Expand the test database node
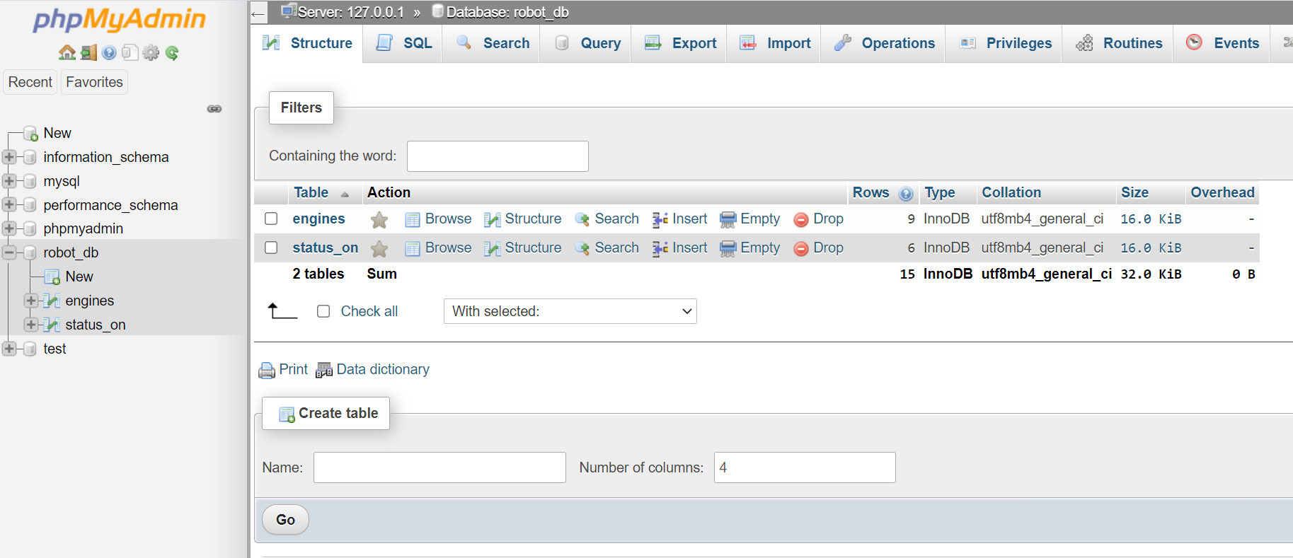Viewport: 1293px width, 558px height. tap(9, 349)
